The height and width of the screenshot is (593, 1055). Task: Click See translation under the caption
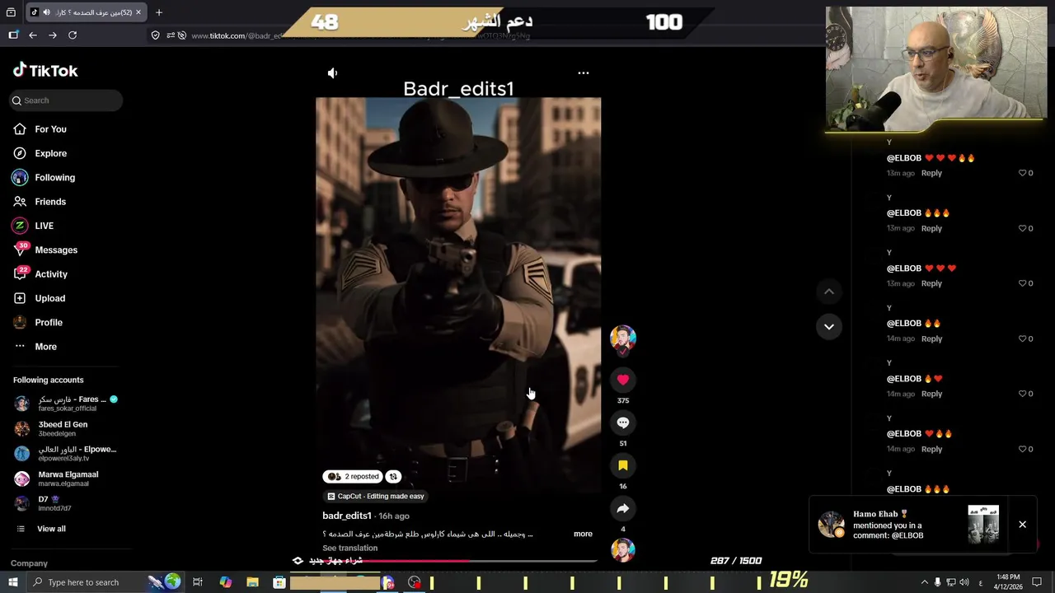350,548
